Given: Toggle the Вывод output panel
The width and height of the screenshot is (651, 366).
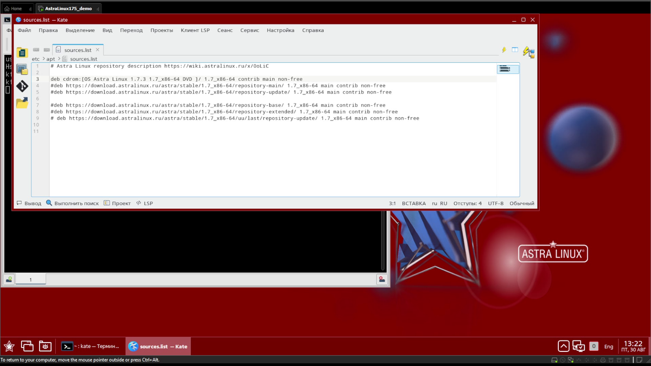Looking at the screenshot, I should pyautogui.click(x=29, y=203).
